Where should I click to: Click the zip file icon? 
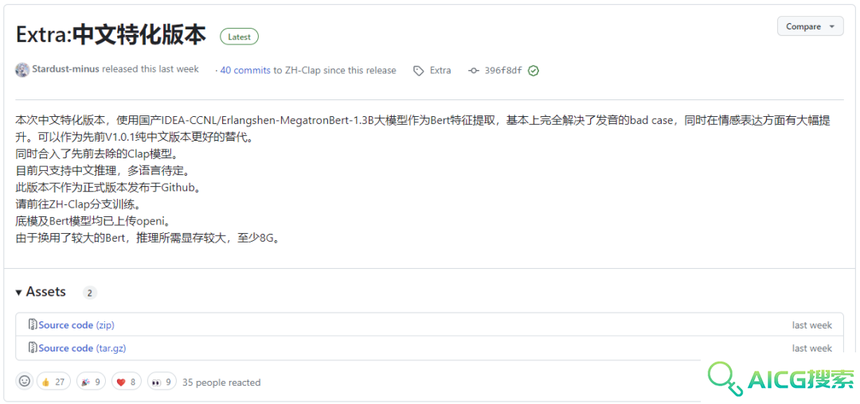click(33, 325)
